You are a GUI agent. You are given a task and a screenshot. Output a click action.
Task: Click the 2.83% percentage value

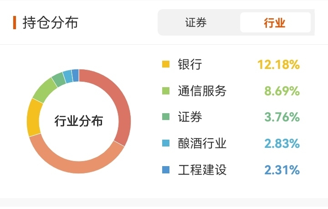[282, 144]
